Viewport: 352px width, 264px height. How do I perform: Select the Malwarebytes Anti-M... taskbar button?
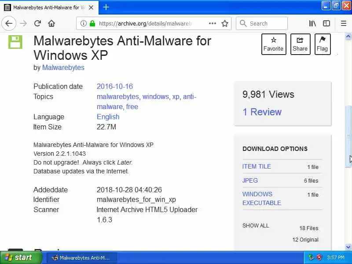coord(81,258)
